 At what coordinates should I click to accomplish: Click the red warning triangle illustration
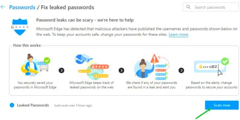click(155, 58)
